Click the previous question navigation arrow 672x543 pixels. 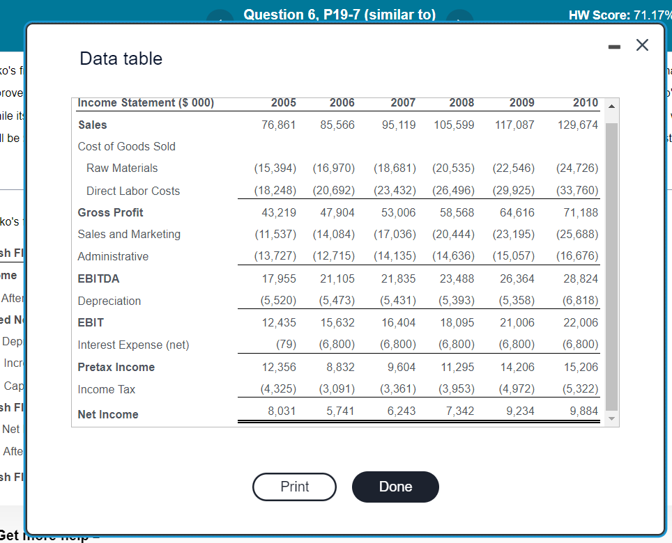(220, 19)
